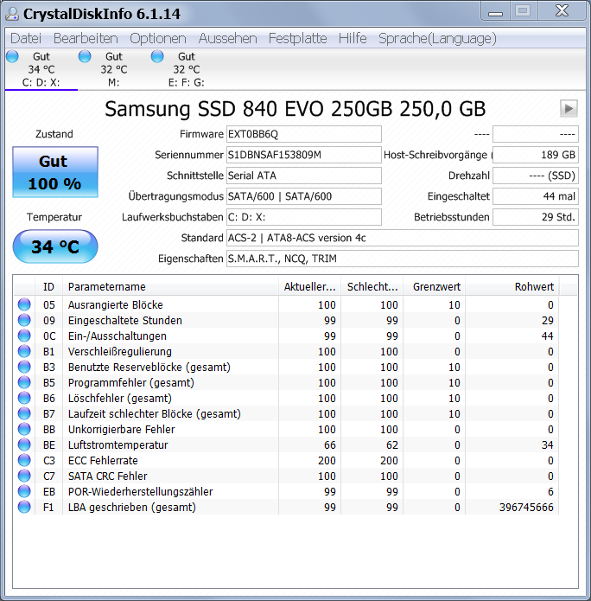Viewport: 591px width, 601px height.
Task: Click the status icon for Eingeschaltete Stunden
Action: click(x=24, y=320)
